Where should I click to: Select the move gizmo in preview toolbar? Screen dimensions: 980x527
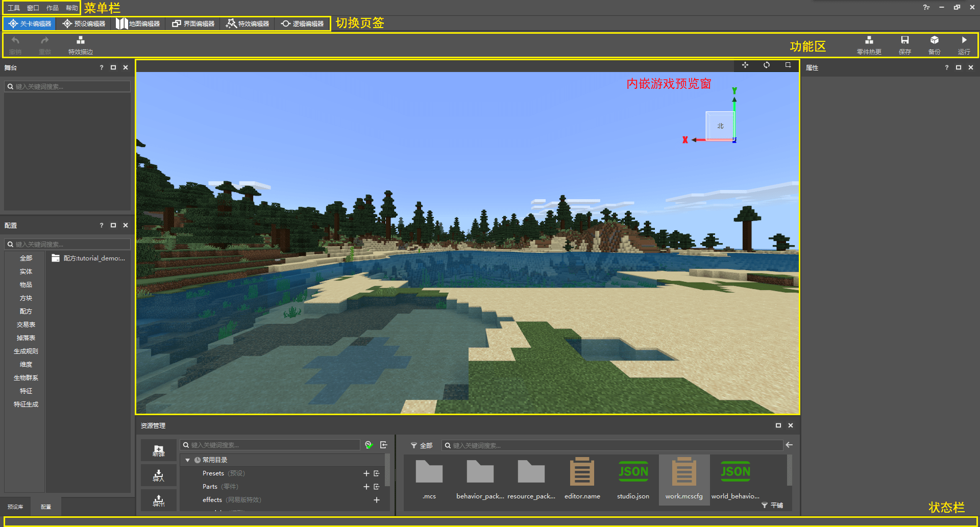coord(745,65)
